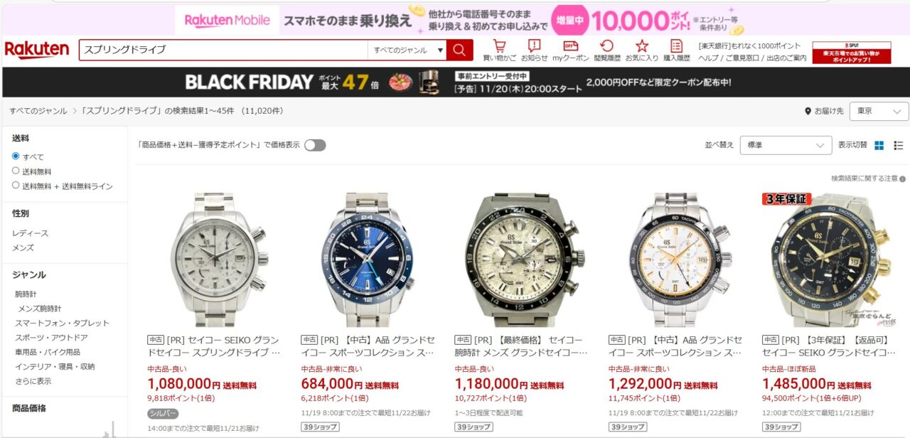Toggle price with shipping and points display
Image resolution: width=910 pixels, height=438 pixels.
[x=315, y=145]
